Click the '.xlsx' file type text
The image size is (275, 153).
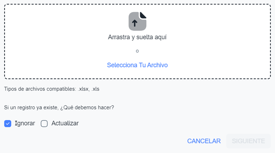point(83,89)
